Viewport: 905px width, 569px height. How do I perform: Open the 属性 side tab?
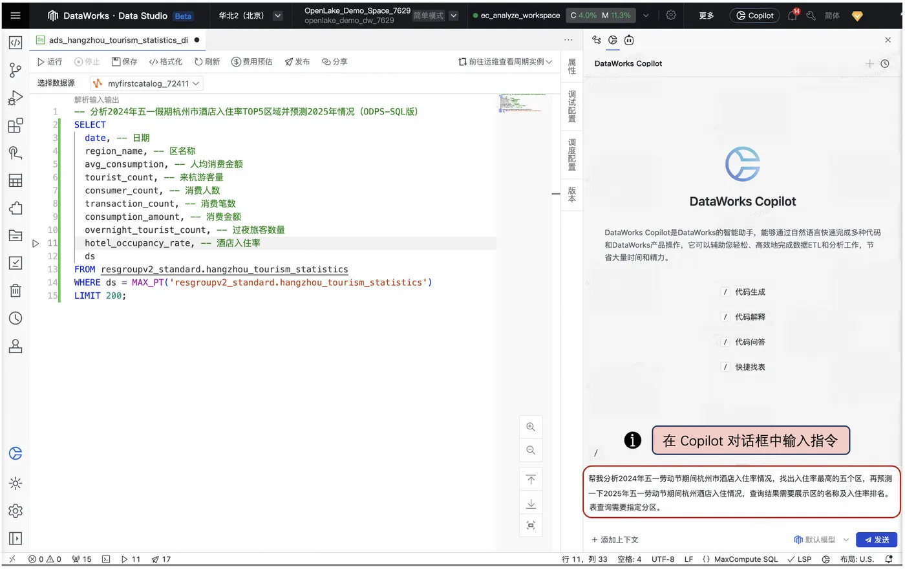(x=572, y=67)
